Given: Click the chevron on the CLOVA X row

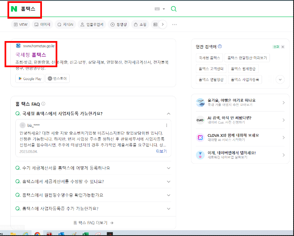Looking at the screenshot, I should (x=284, y=137).
